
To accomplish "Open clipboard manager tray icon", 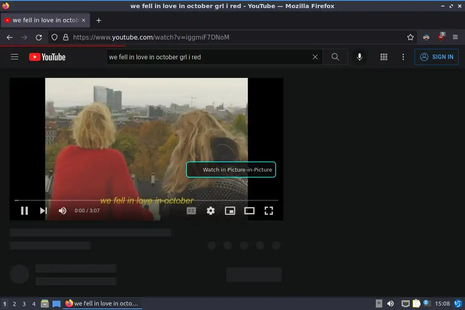I will click(x=417, y=304).
